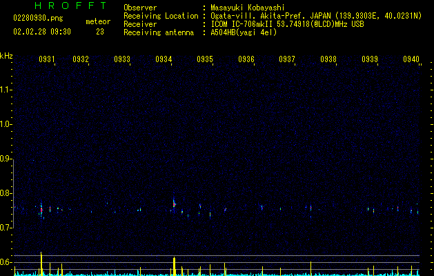Click the 0940 time marker

coord(411,59)
